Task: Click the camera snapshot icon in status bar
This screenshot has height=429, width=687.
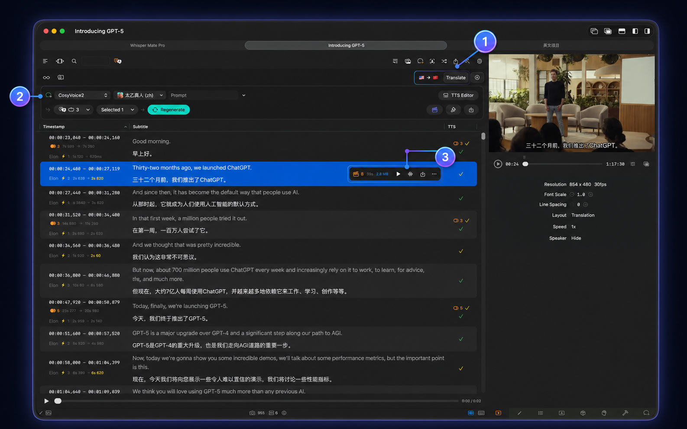Action: (x=252, y=413)
